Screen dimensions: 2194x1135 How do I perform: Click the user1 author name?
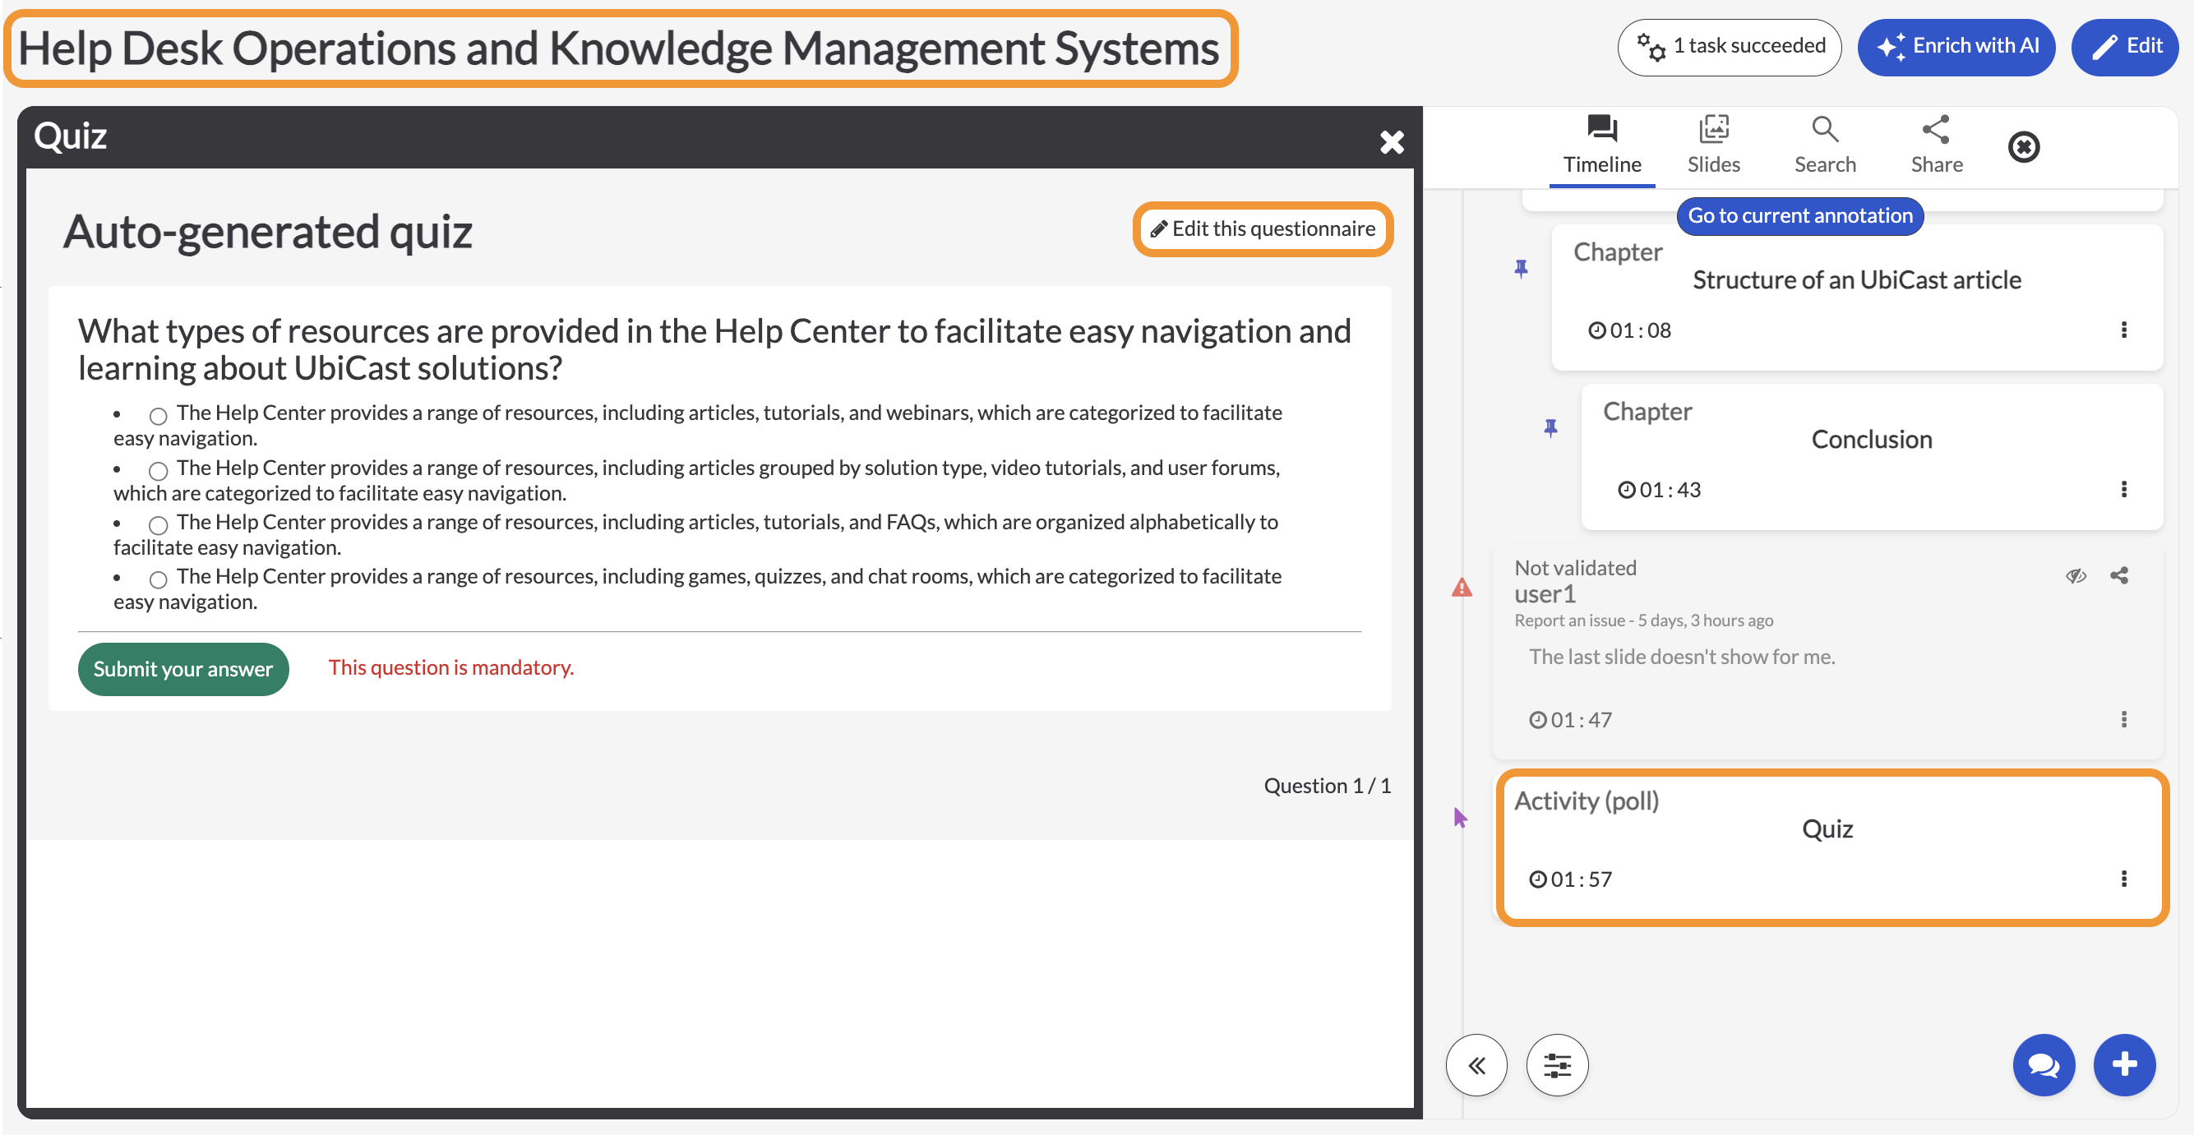click(x=1544, y=593)
